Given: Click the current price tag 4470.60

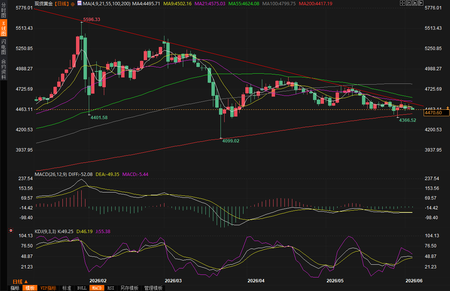Looking at the screenshot, I should 436,113.
